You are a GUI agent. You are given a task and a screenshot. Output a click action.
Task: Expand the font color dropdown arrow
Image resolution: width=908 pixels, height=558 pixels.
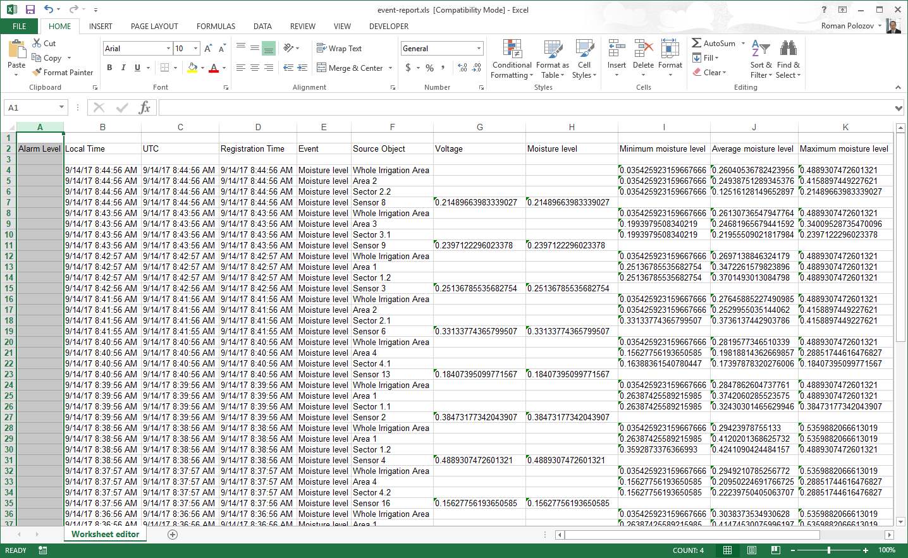224,68
